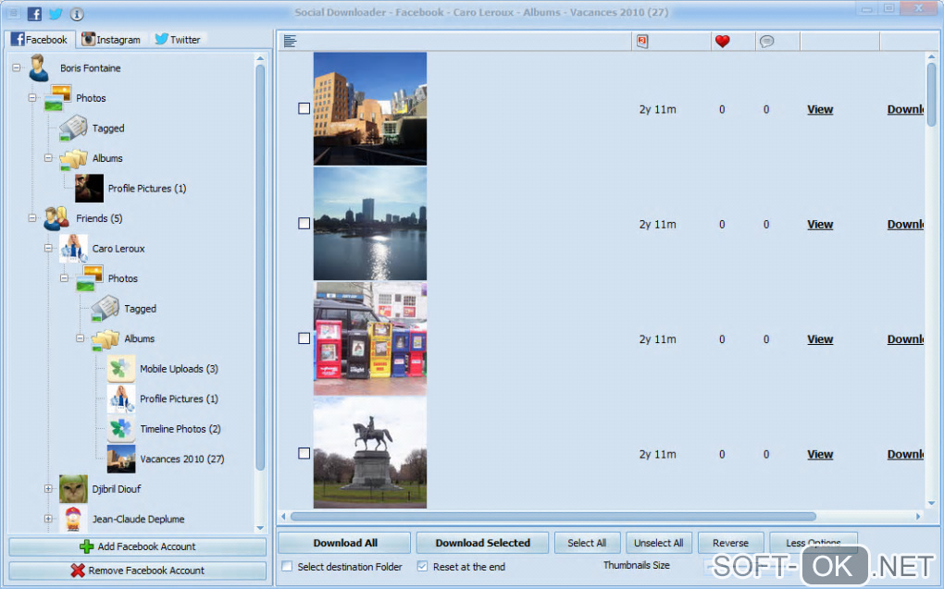Click the Twitter bird icon in title bar
Screen dimensions: 944x589
pyautogui.click(x=56, y=14)
